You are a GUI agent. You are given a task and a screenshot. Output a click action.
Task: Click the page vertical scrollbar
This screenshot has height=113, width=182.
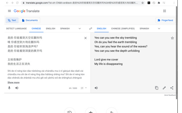pyautogui.click(x=177, y=53)
